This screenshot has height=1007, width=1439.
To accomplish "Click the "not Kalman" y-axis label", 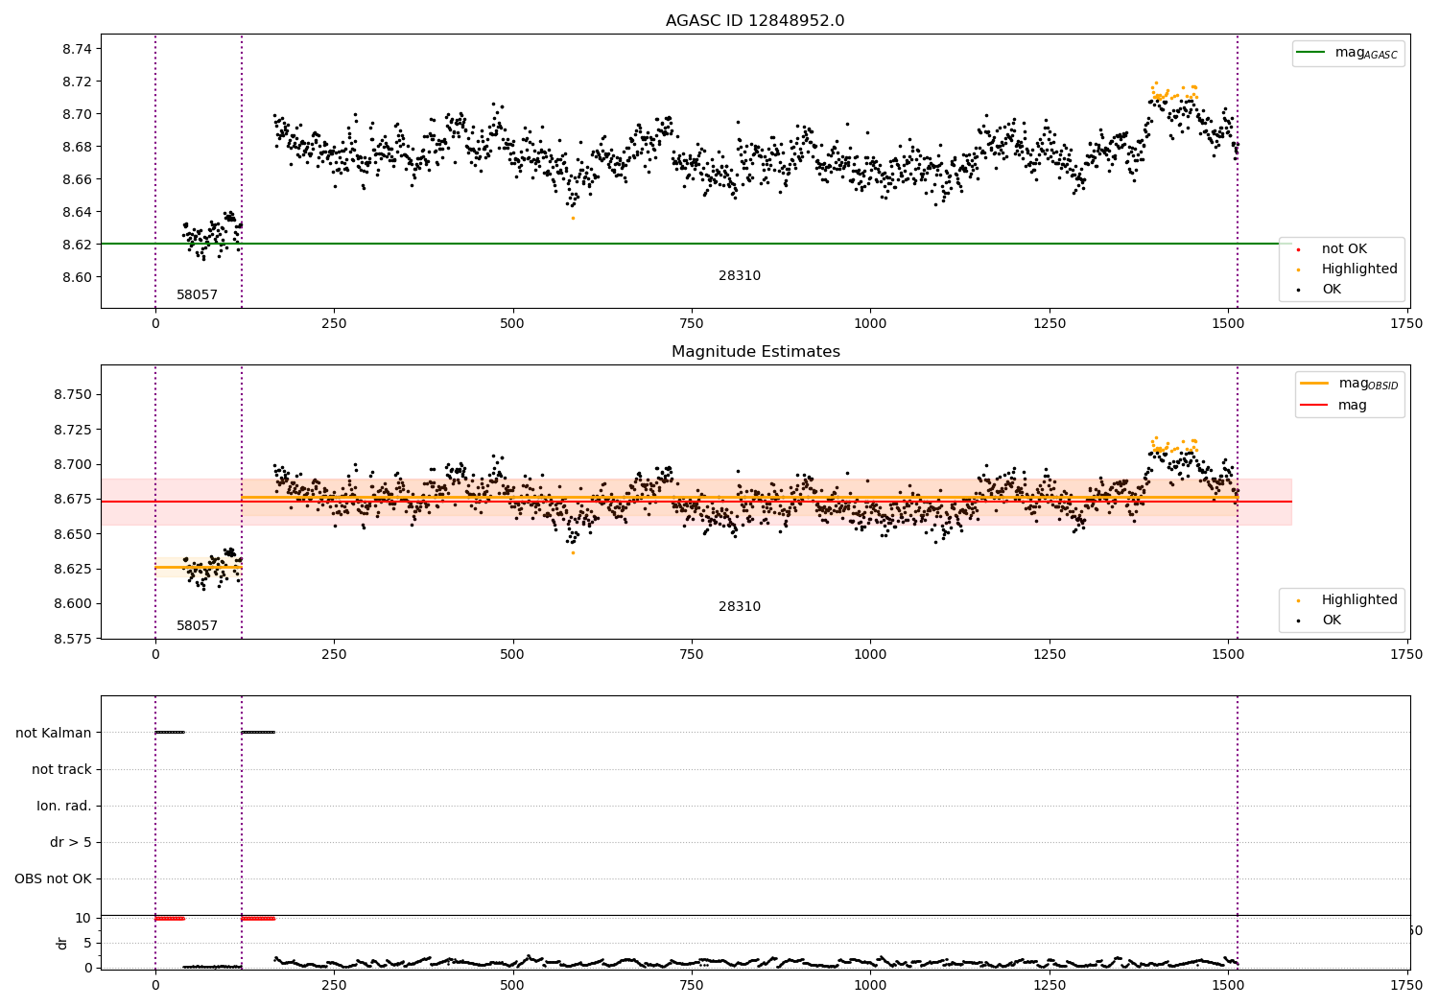I will coord(54,733).
